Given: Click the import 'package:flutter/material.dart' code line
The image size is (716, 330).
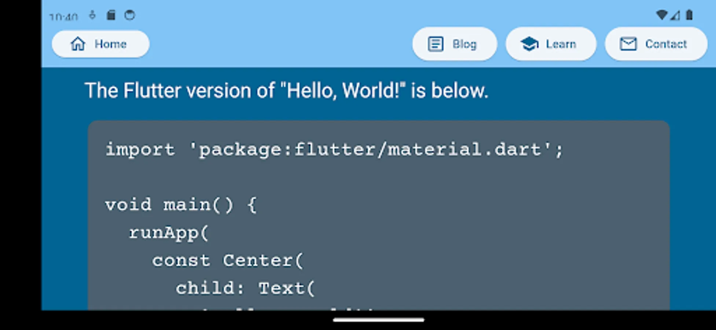Looking at the screenshot, I should point(334,150).
